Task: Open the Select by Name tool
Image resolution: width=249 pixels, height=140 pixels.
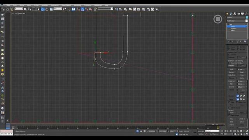Action: tap(30, 9)
